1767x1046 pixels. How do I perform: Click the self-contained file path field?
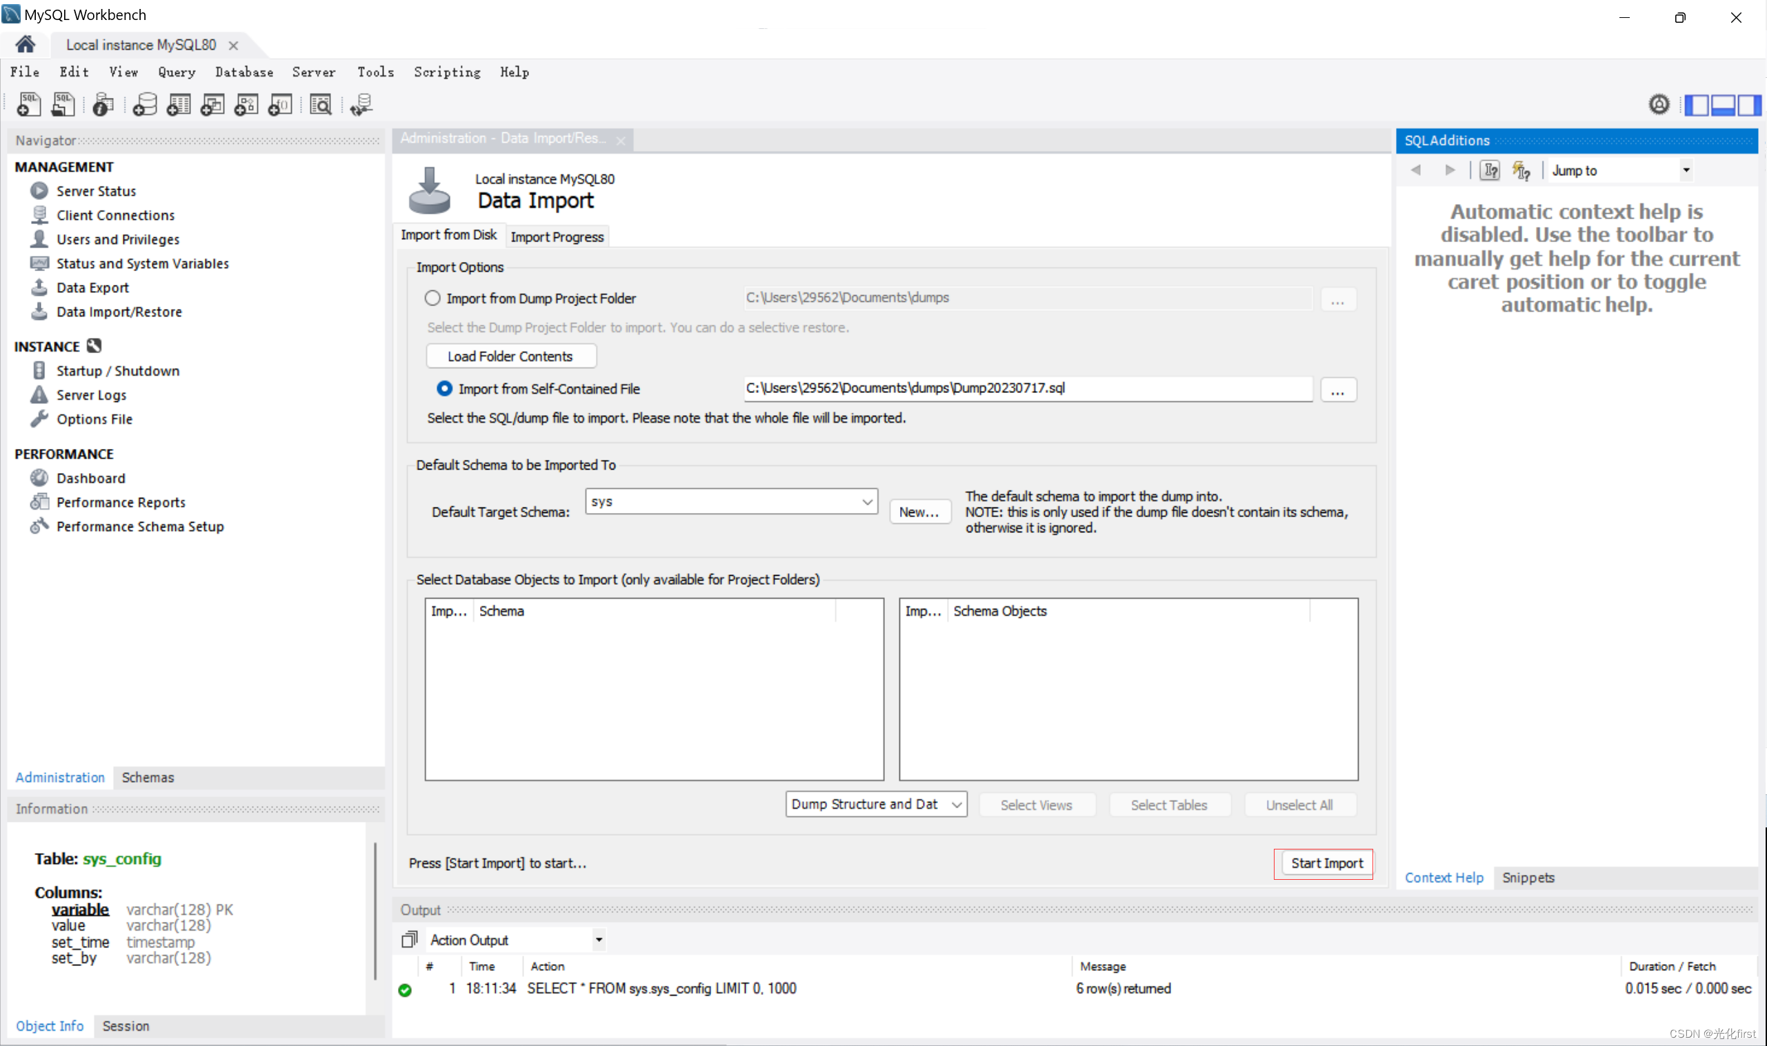tap(1027, 388)
